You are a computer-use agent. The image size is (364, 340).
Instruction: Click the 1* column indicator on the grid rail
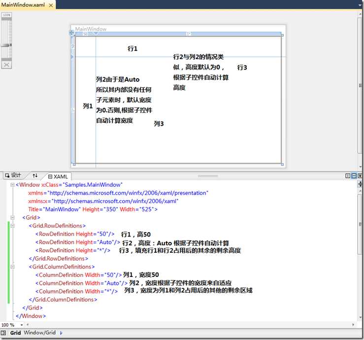[189, 34]
